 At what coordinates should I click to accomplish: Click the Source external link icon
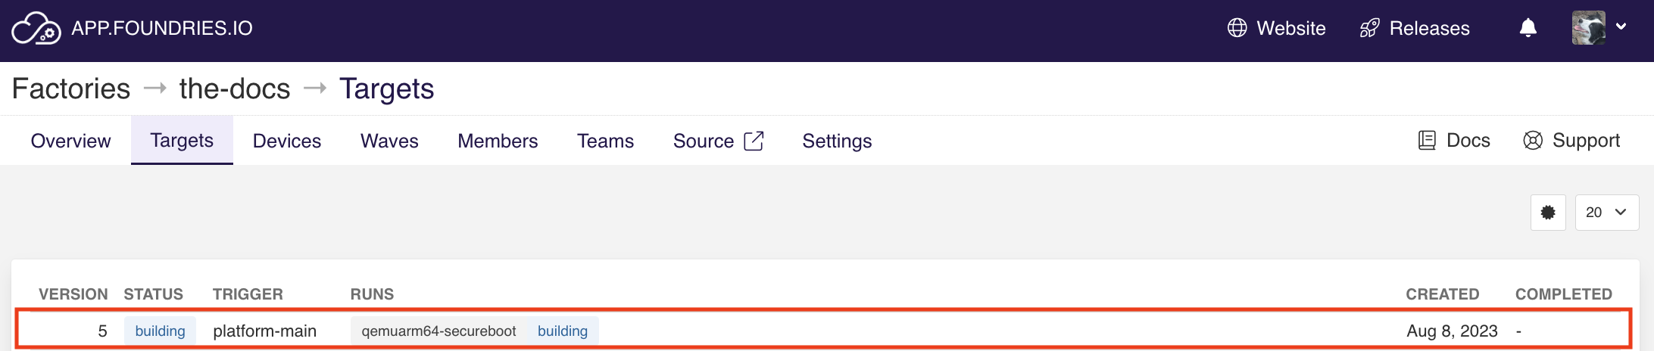754,141
